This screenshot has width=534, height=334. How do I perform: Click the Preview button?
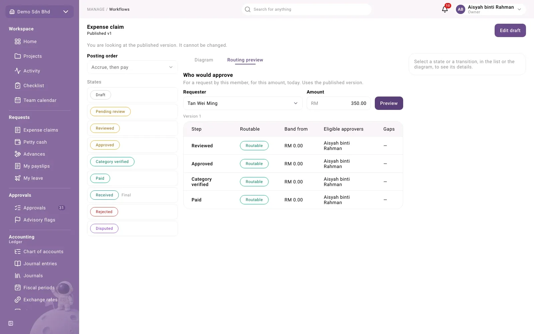389,103
